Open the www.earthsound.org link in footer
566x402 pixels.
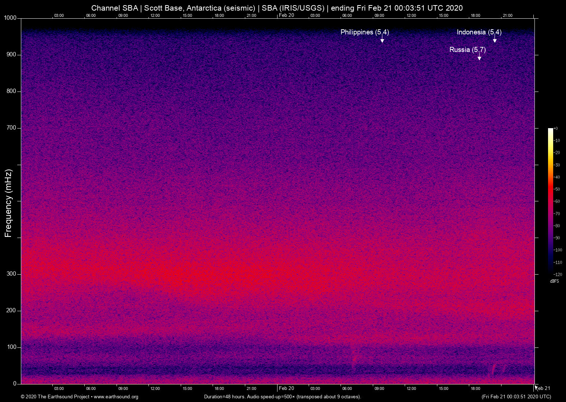[116, 397]
